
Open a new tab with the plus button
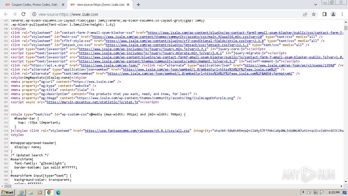[138, 5]
